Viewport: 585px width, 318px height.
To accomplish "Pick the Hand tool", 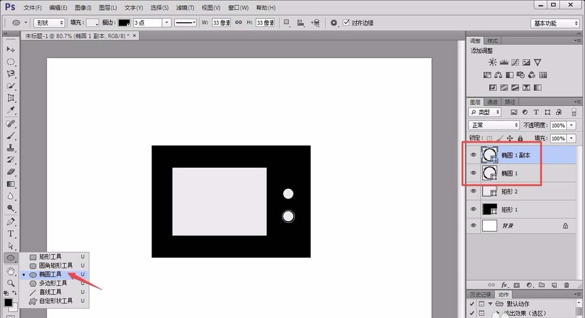I will 11,271.
